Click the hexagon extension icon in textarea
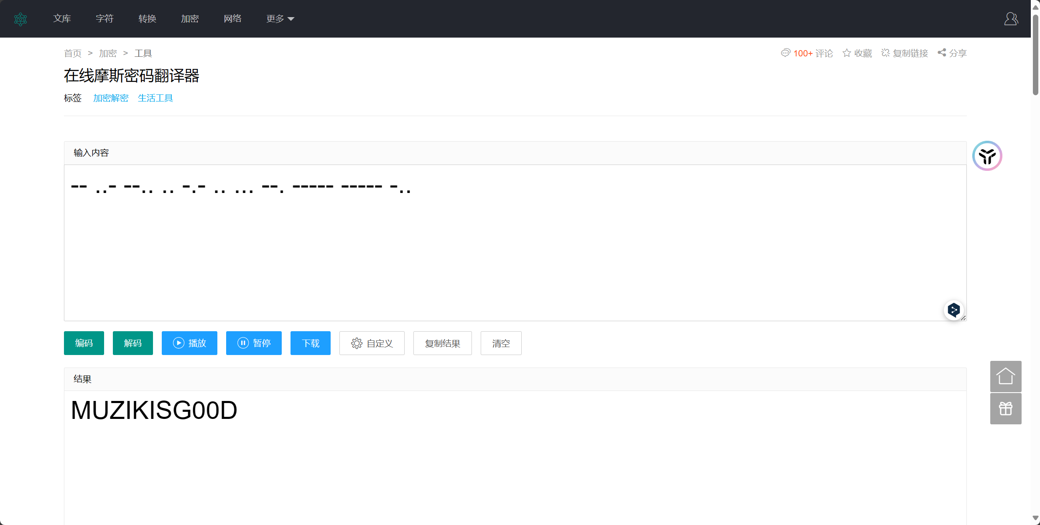1040x525 pixels. click(953, 310)
